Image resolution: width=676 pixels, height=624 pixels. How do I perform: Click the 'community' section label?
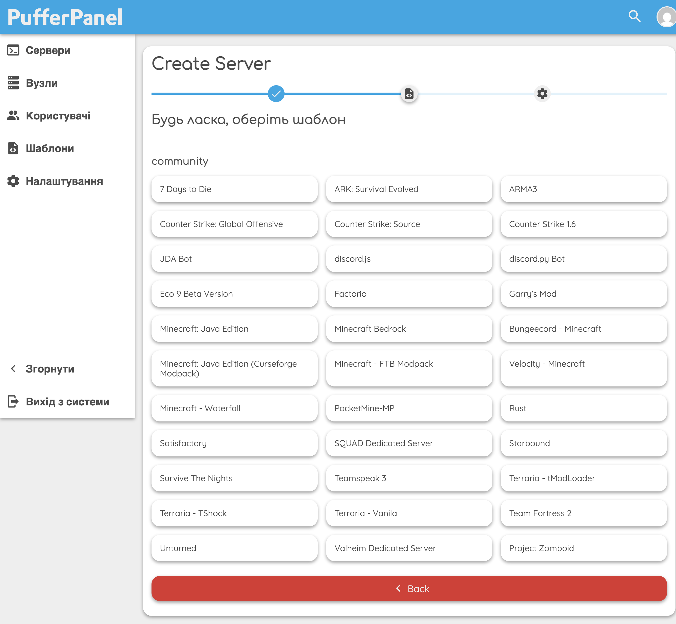pyautogui.click(x=180, y=161)
